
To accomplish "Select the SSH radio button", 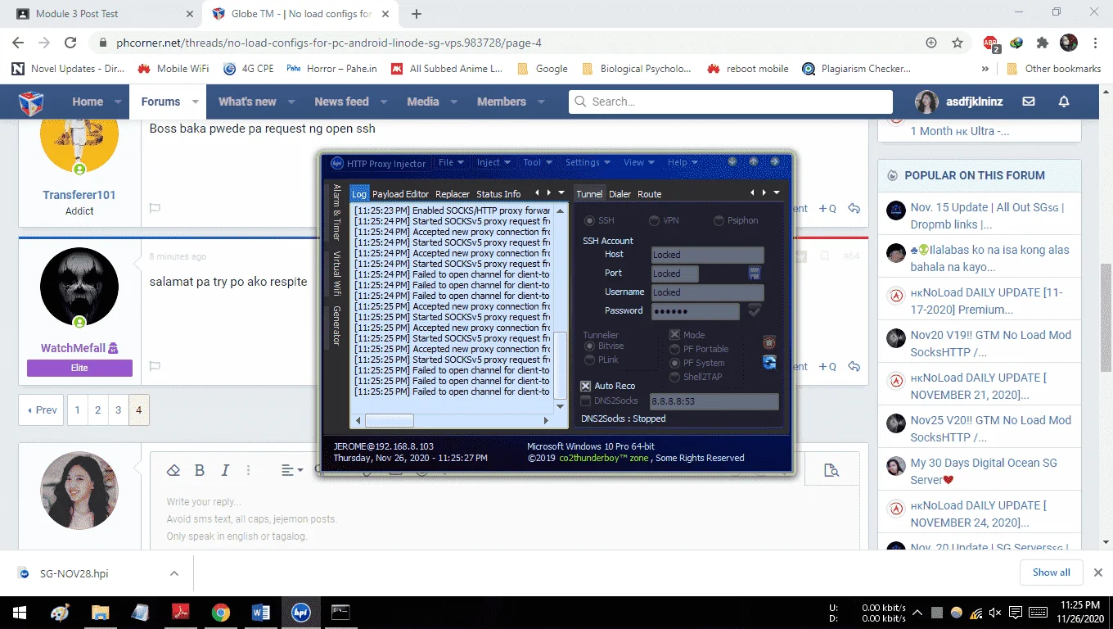I will click(589, 220).
